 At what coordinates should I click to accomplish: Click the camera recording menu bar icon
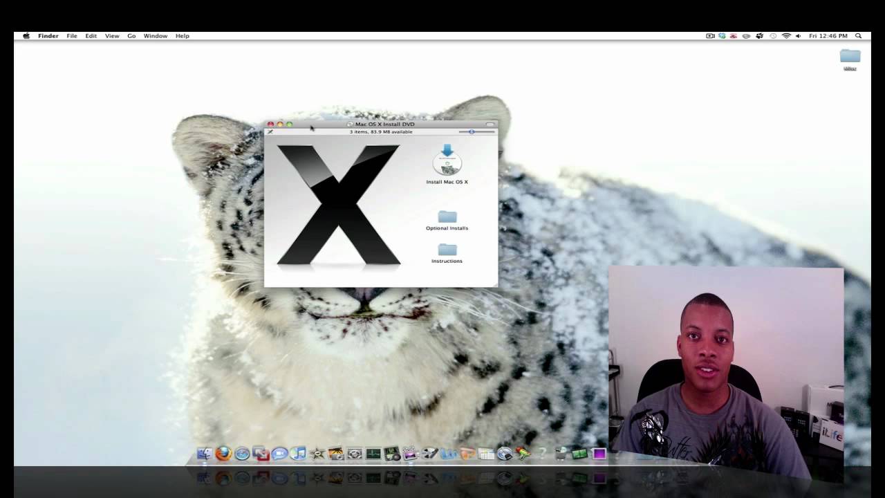click(x=710, y=36)
